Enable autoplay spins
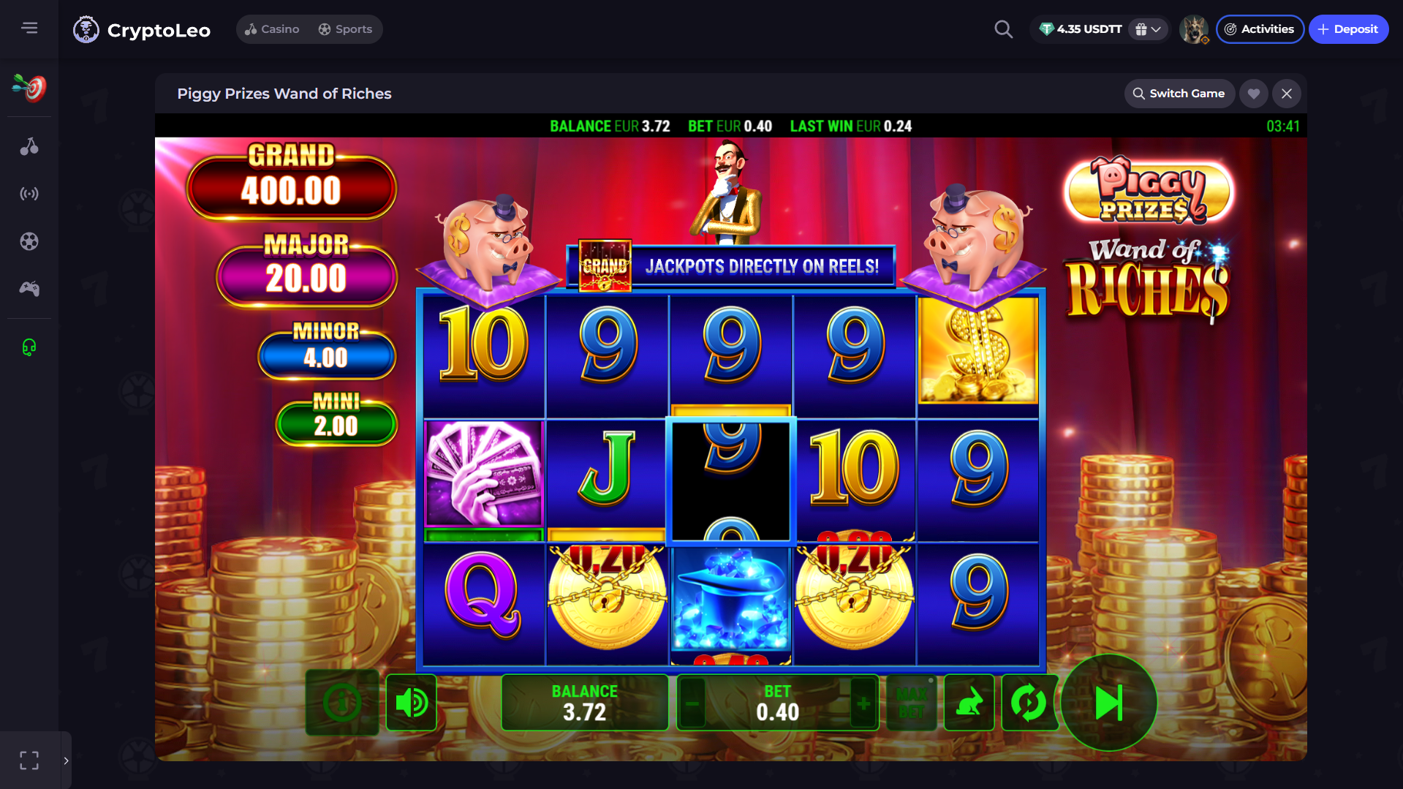 (1028, 703)
